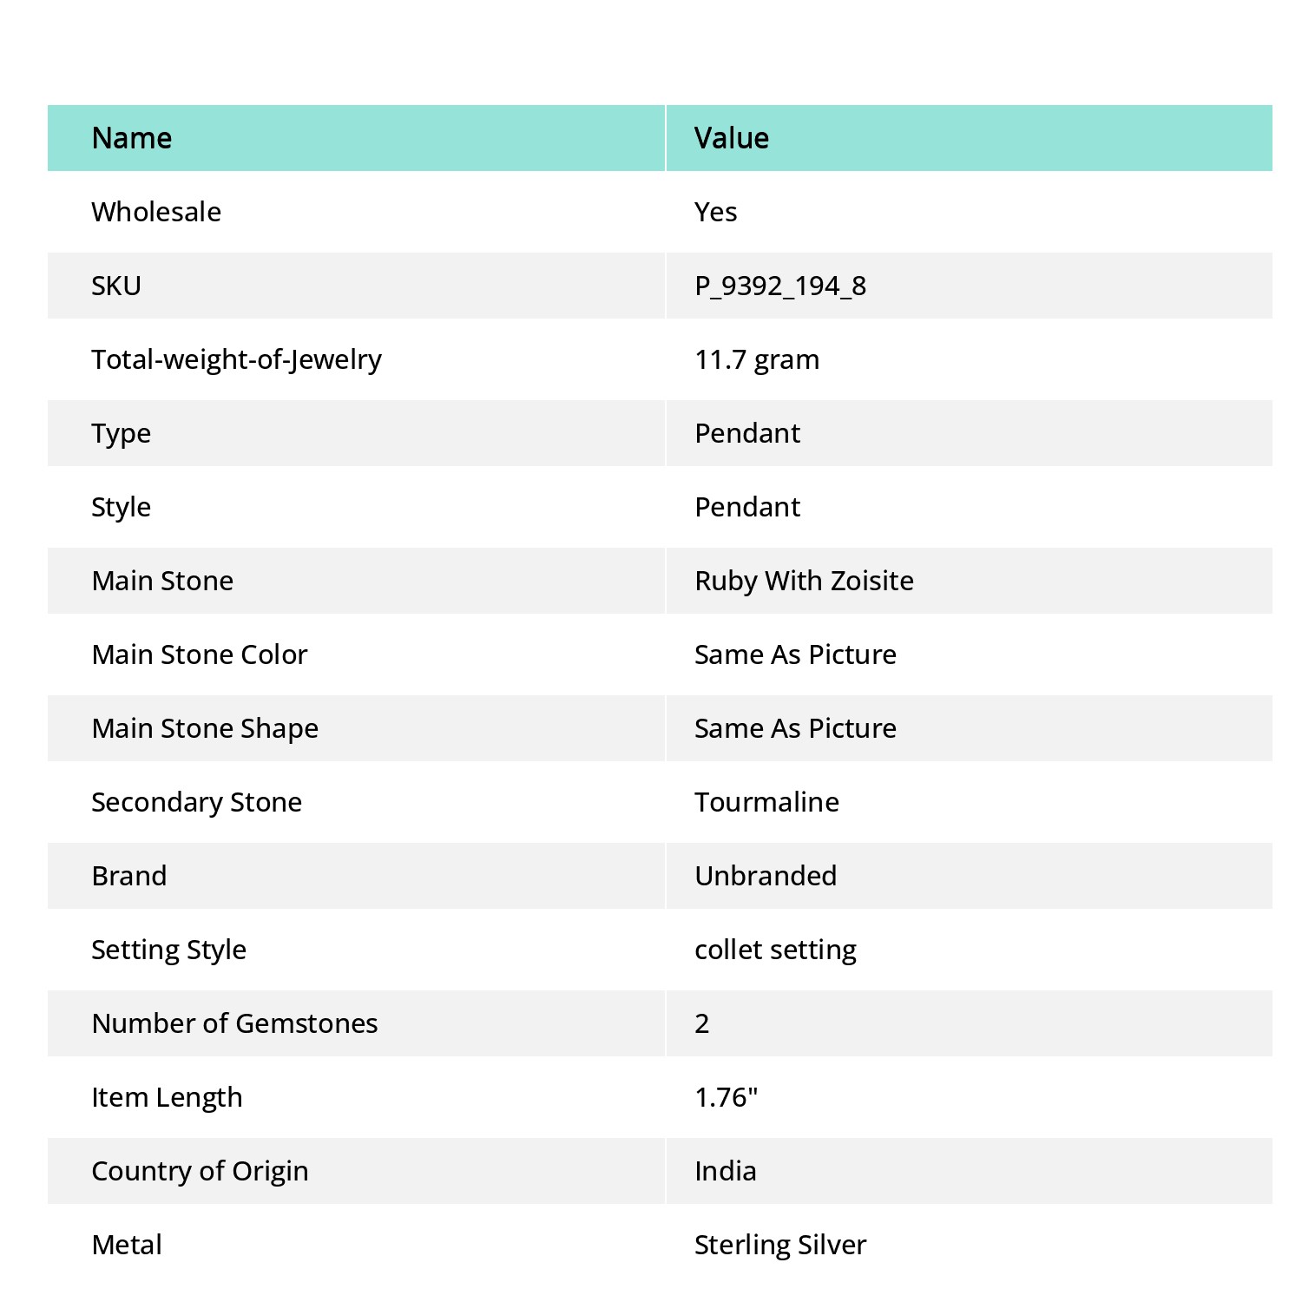1302x1302 pixels.
Task: Click the 11.7 gram weight value
Action: click(x=757, y=360)
